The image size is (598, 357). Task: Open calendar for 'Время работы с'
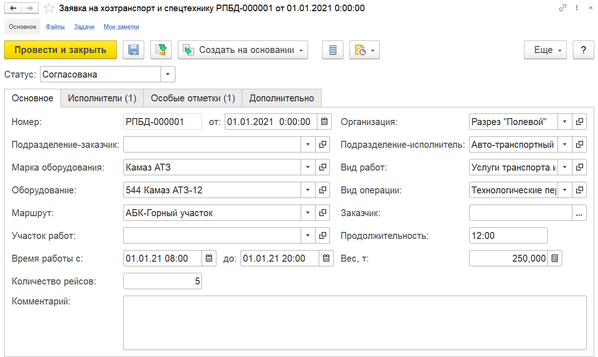point(209,258)
